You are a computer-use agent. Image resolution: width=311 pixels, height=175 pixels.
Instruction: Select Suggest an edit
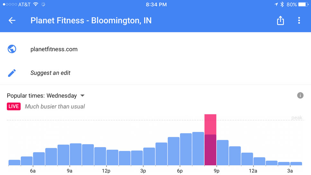point(50,73)
